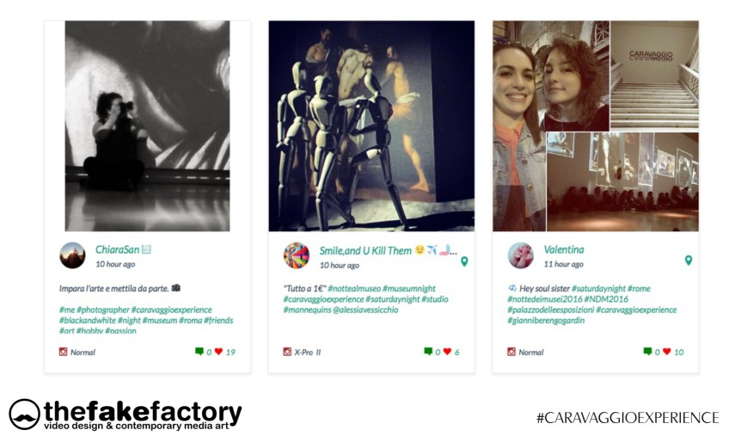Click the @alessiavessicchio mention
729x436 pixels.
click(x=365, y=310)
